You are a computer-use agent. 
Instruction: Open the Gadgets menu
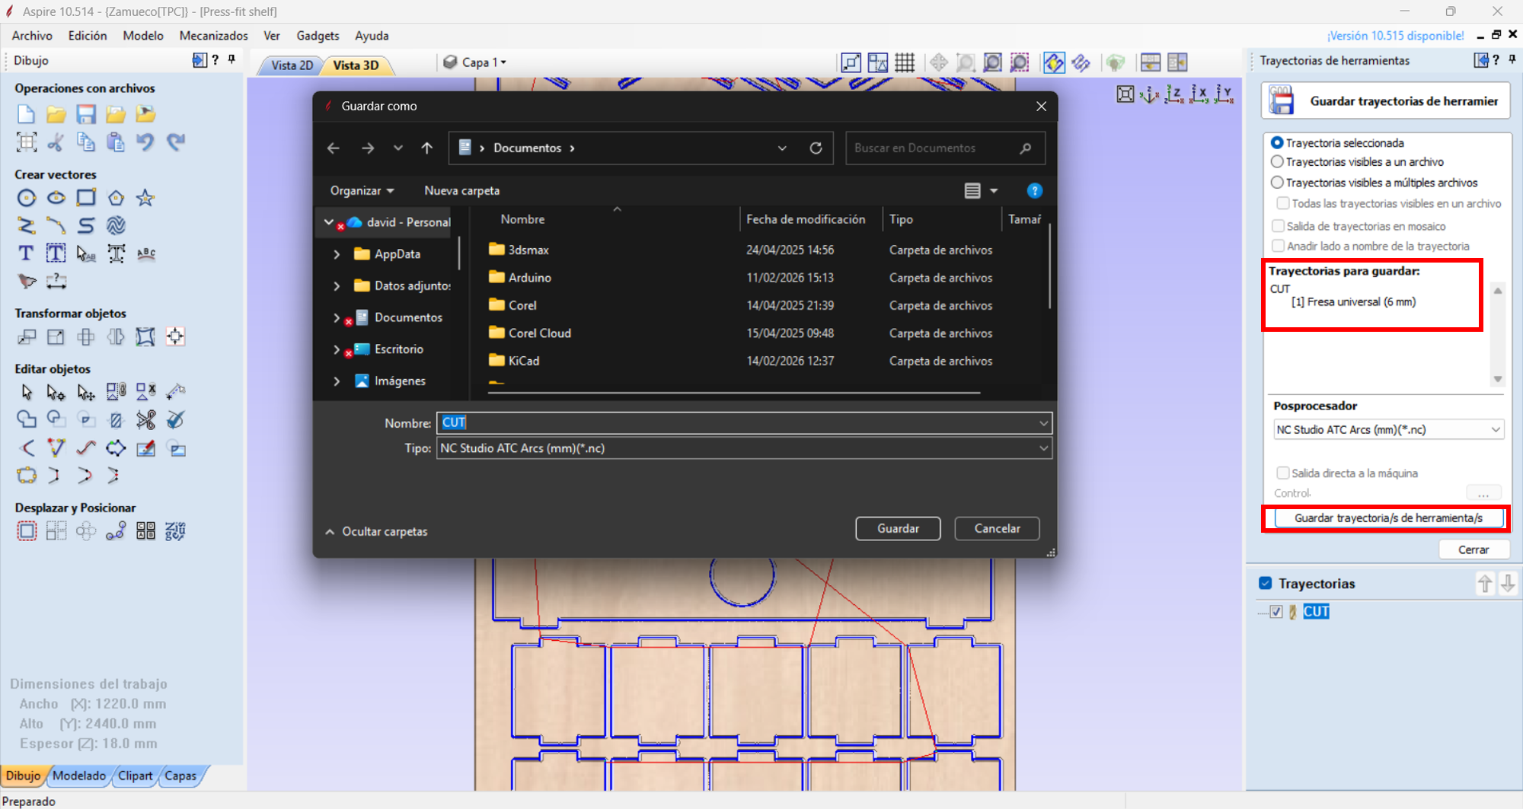[318, 36]
